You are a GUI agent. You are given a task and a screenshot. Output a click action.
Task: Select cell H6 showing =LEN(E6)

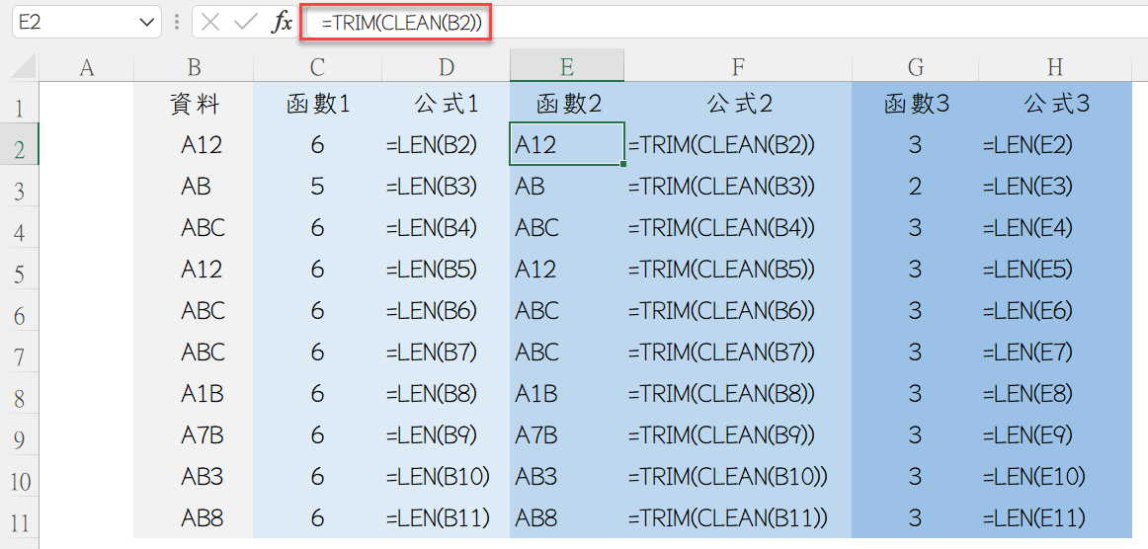click(x=1054, y=311)
